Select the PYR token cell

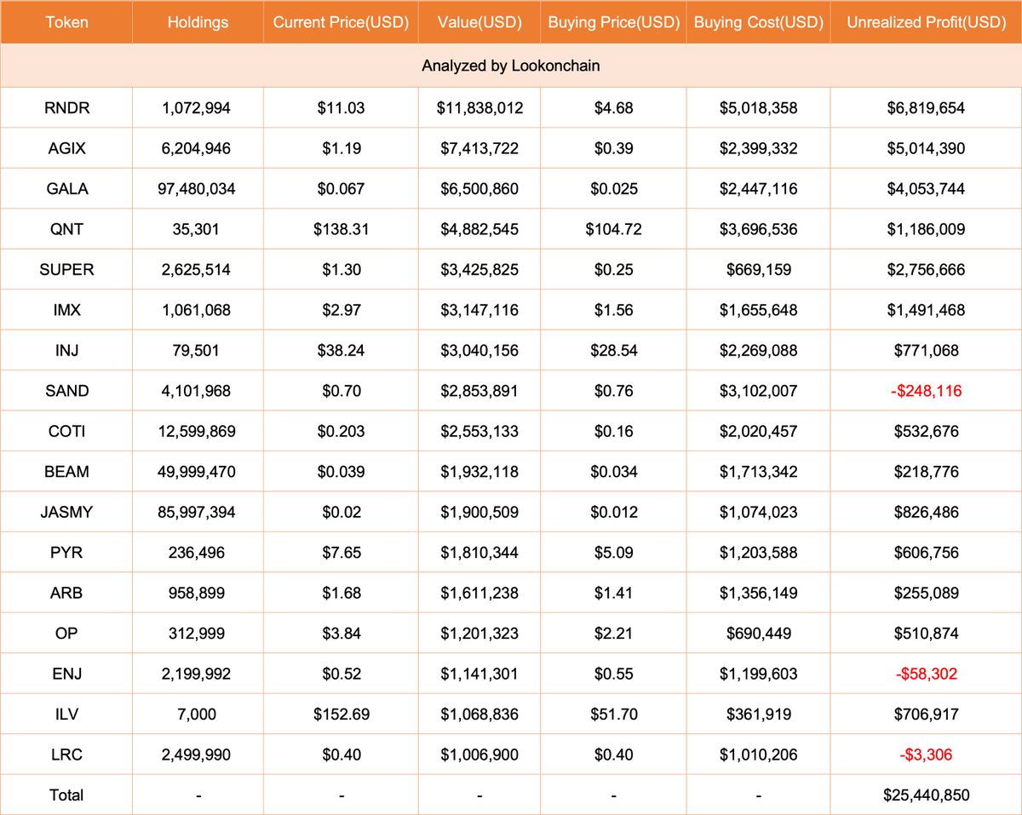[66, 553]
